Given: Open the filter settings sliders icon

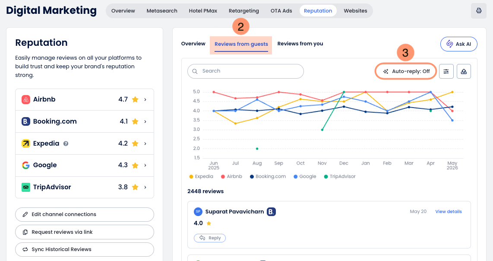Looking at the screenshot, I should click(x=446, y=71).
